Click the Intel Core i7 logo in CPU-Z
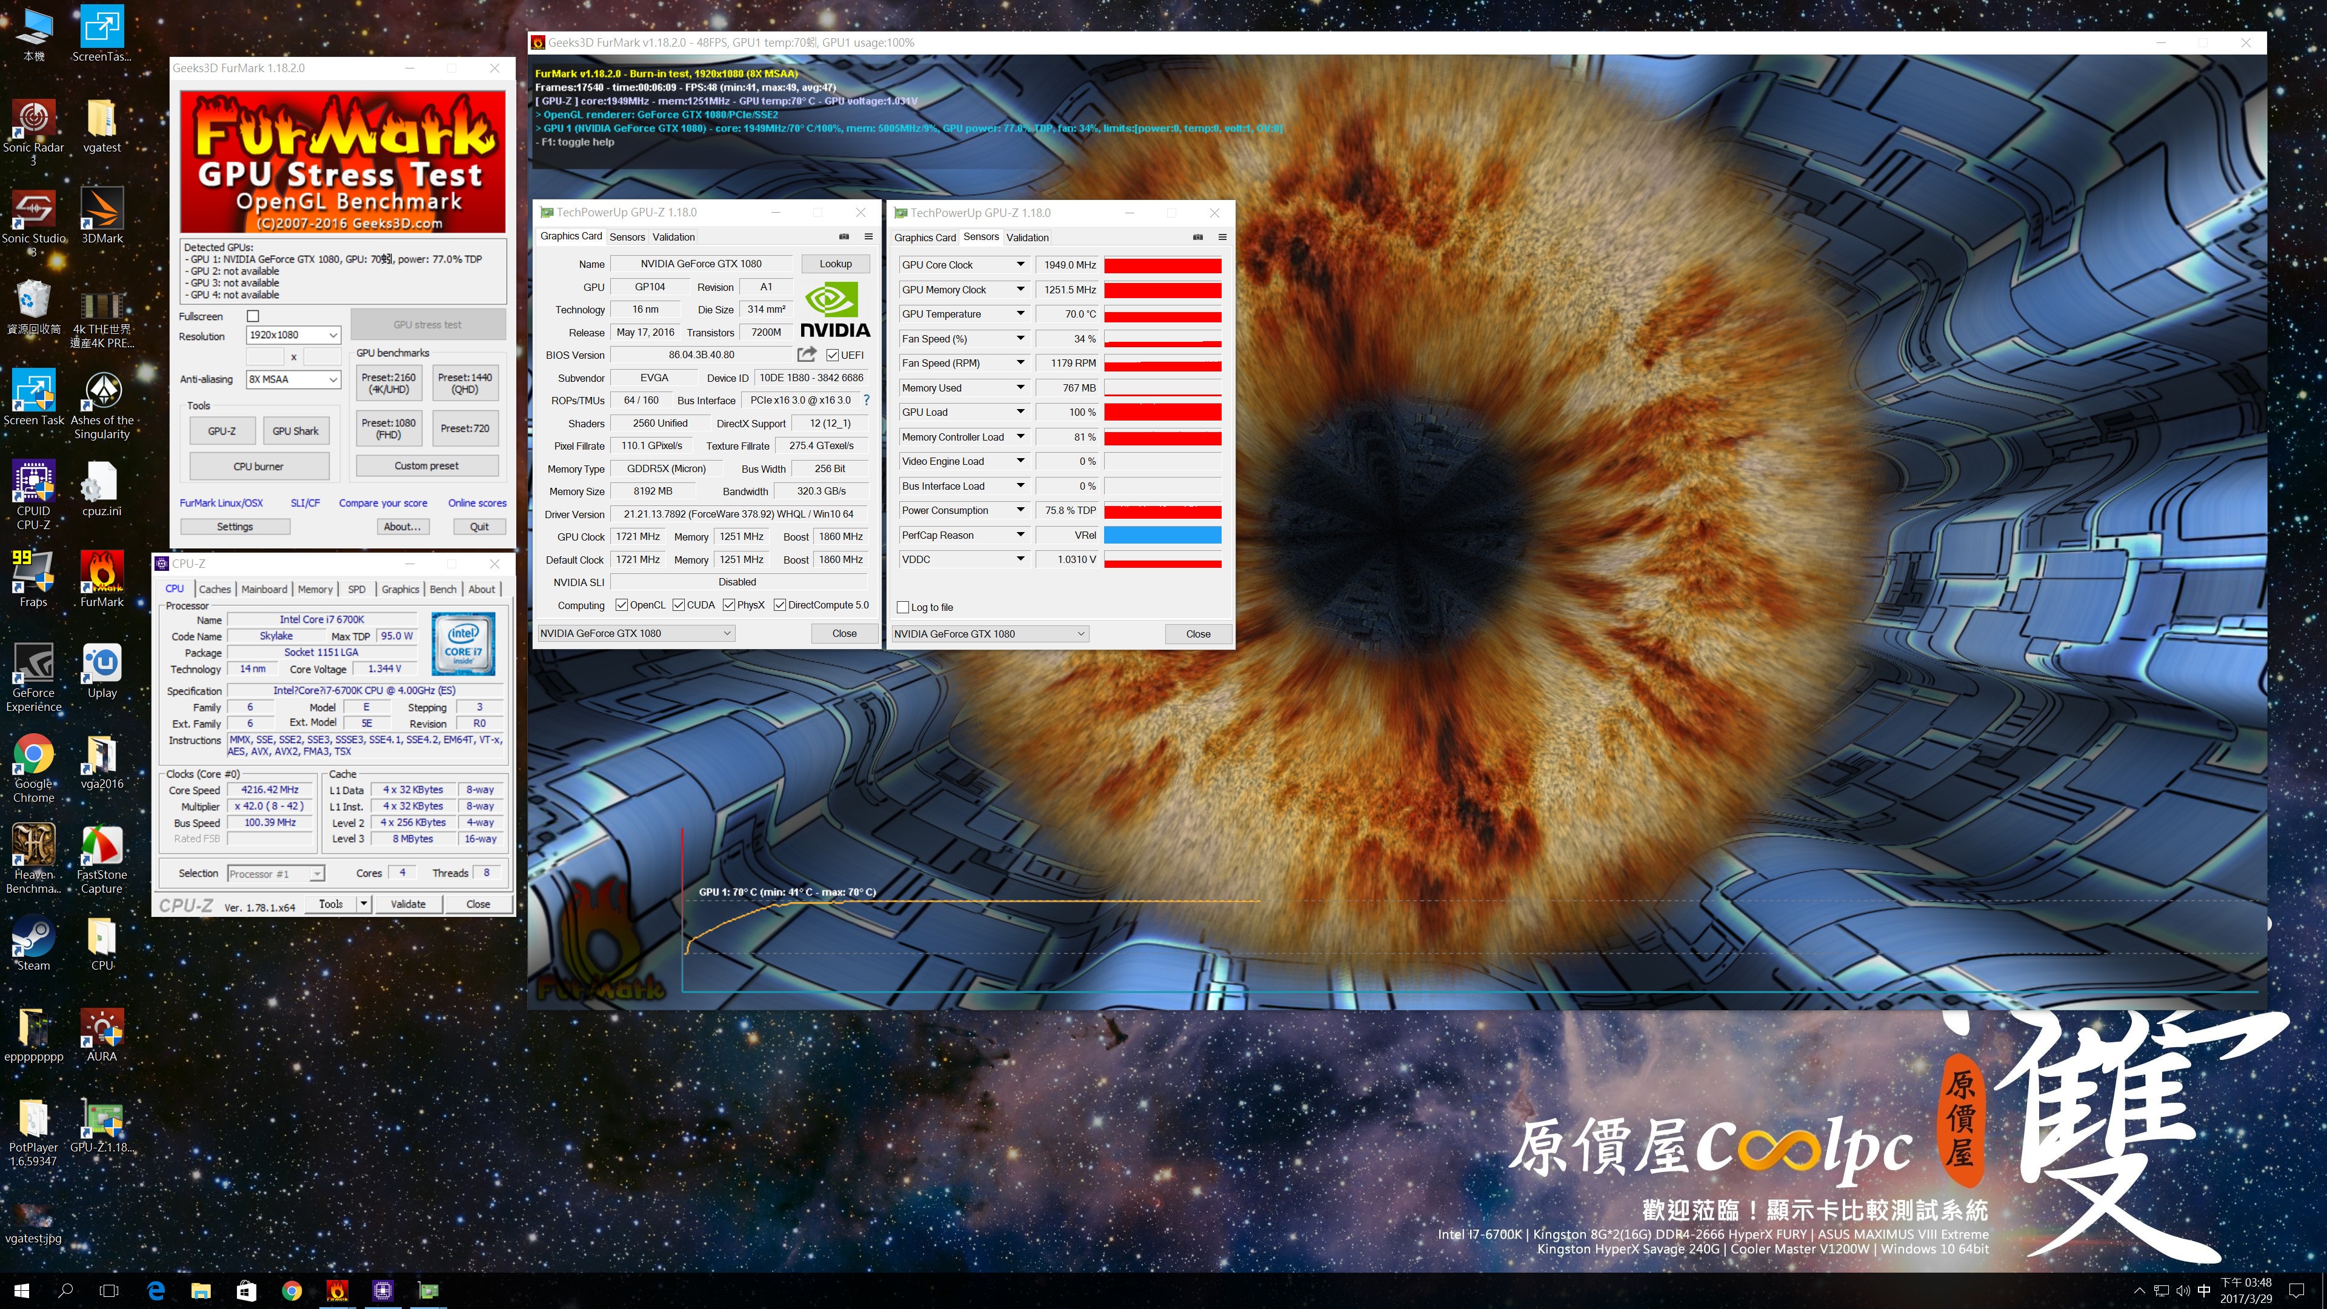 coord(464,644)
